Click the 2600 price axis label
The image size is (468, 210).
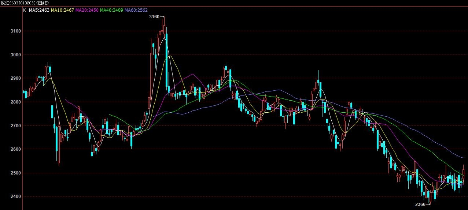click(x=16, y=149)
